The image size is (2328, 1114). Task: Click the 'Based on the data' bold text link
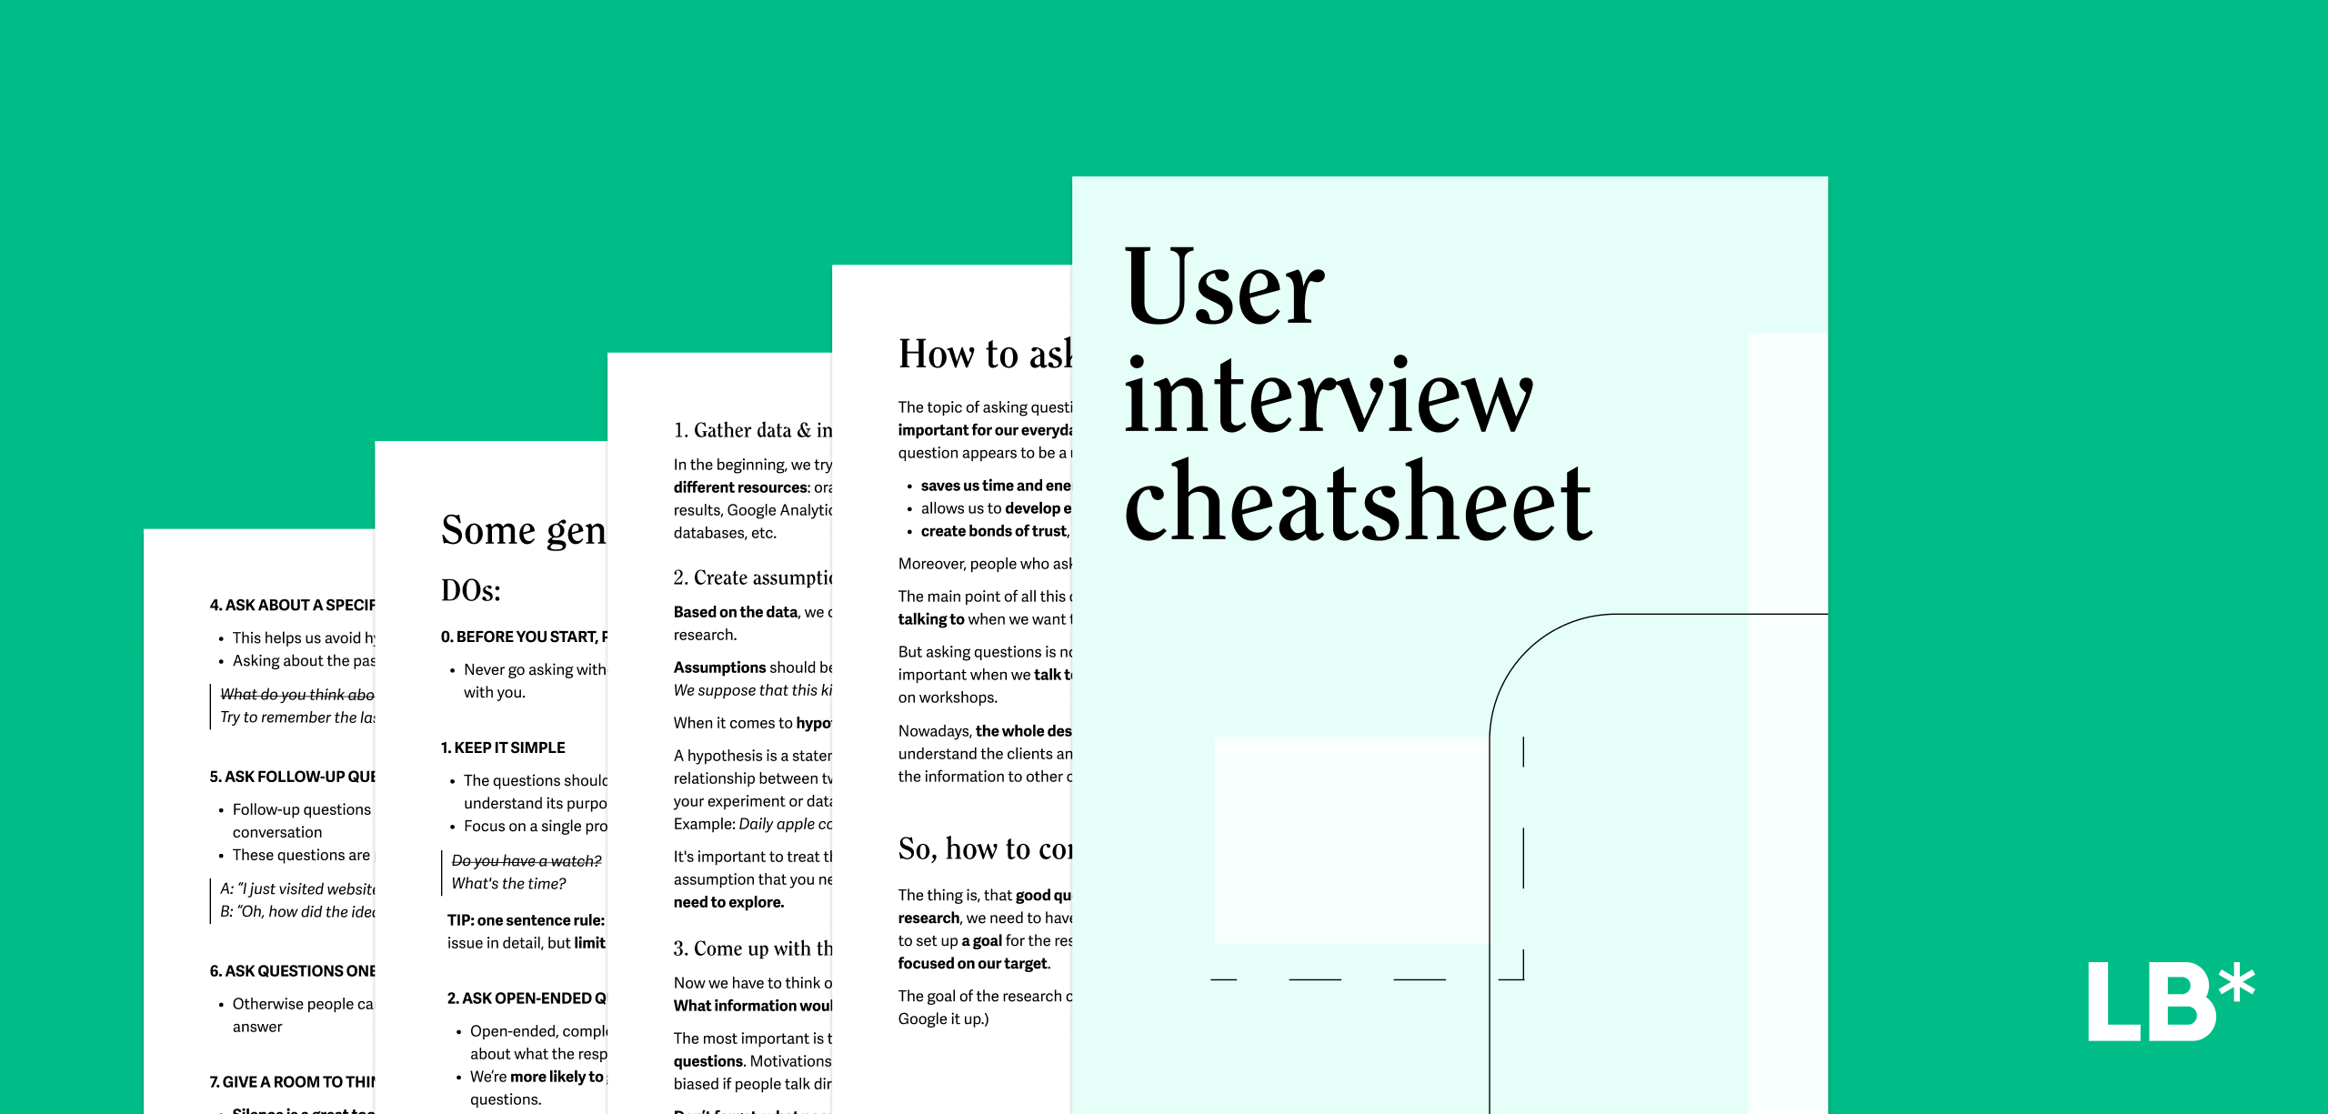[708, 606]
